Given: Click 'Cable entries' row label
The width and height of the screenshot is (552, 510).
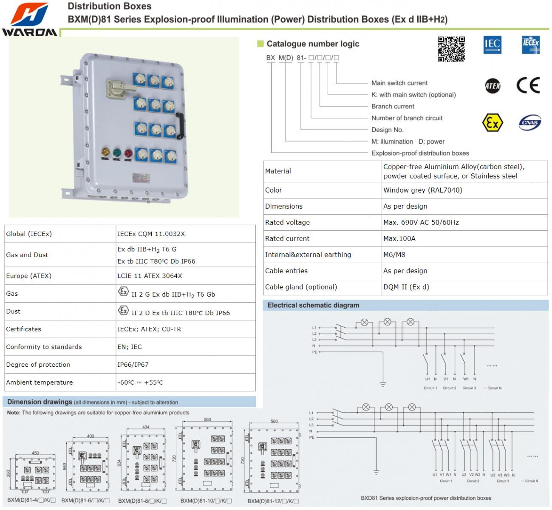Looking at the screenshot, I should click(x=286, y=271).
